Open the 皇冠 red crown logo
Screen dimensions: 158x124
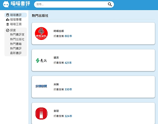(x=41, y=113)
